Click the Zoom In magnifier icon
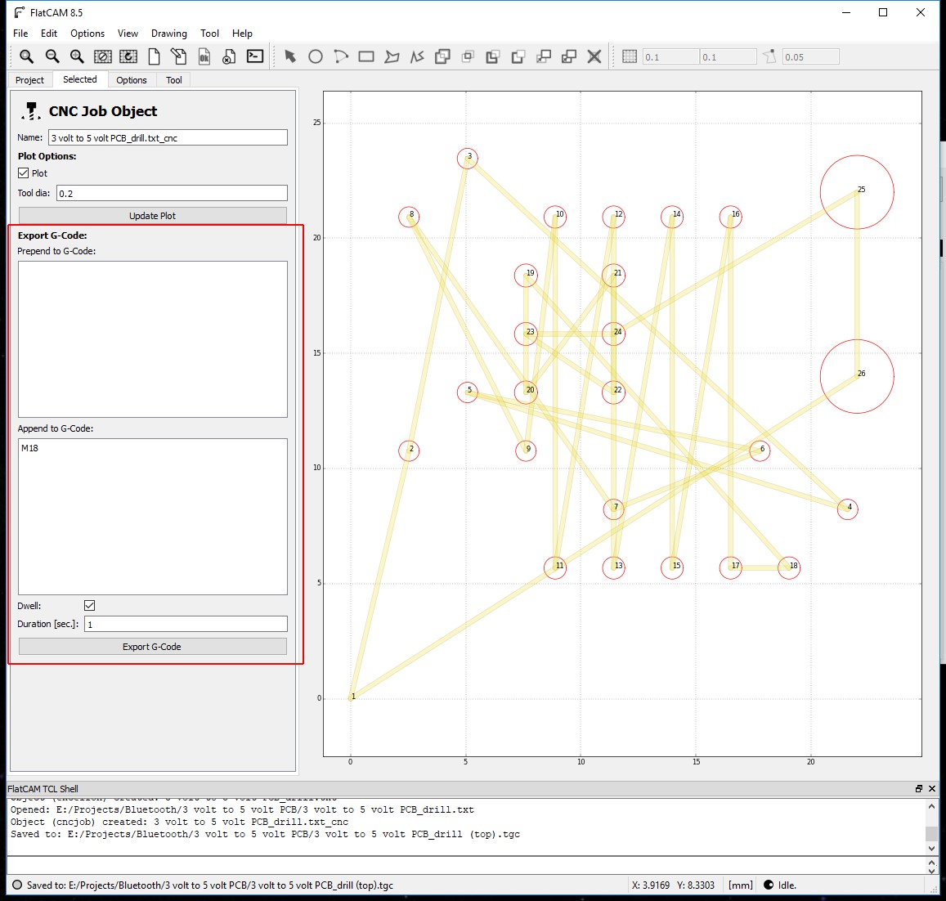This screenshot has height=901, width=946. (77, 56)
